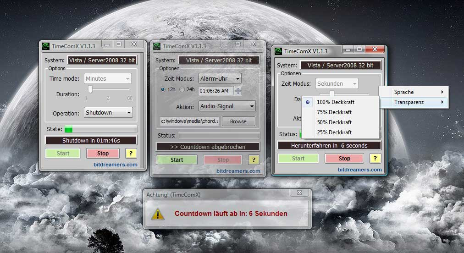The height and width of the screenshot is (253, 464).
Task: Click the Status progress bar in middle window
Action: (219, 136)
